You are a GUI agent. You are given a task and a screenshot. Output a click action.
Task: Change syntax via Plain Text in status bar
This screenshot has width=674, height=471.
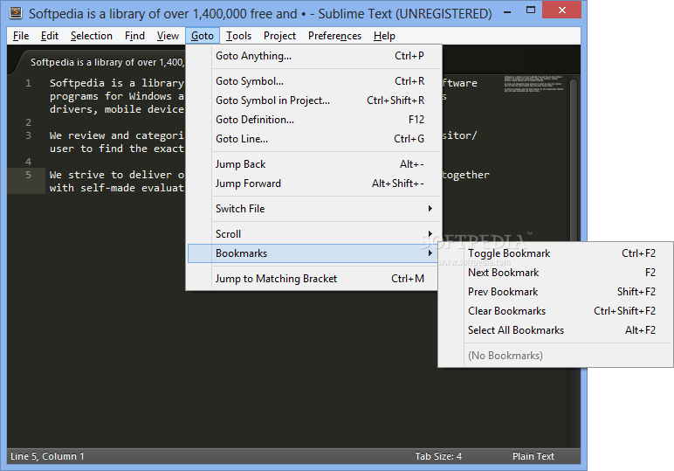pos(533,456)
